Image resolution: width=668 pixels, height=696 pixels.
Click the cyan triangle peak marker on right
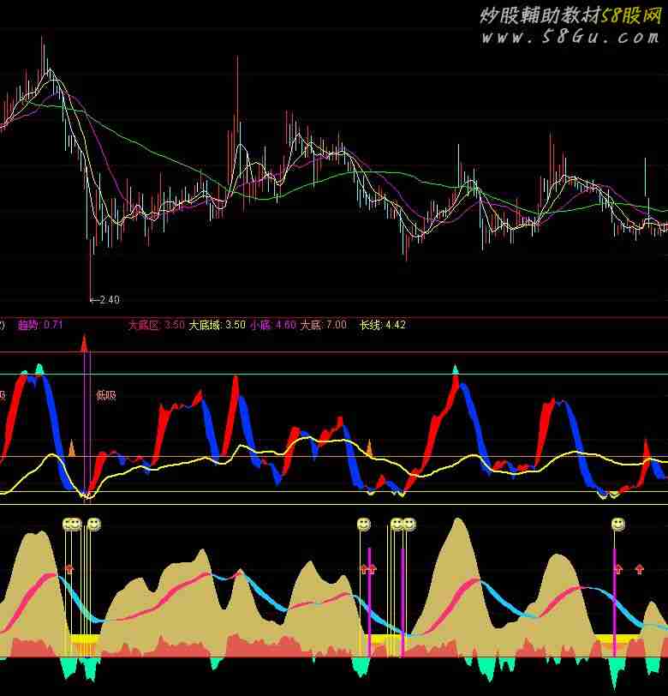point(456,369)
